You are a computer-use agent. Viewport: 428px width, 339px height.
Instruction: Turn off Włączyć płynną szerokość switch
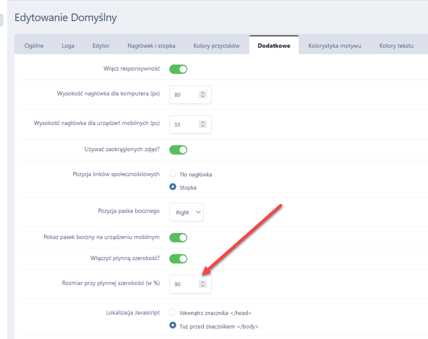(178, 259)
